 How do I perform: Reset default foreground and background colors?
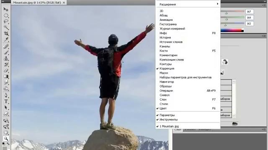[x=4, y=144]
